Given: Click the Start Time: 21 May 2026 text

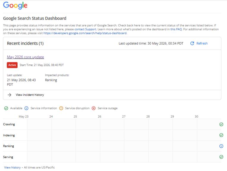Looking at the screenshot, I should pos(42,65).
